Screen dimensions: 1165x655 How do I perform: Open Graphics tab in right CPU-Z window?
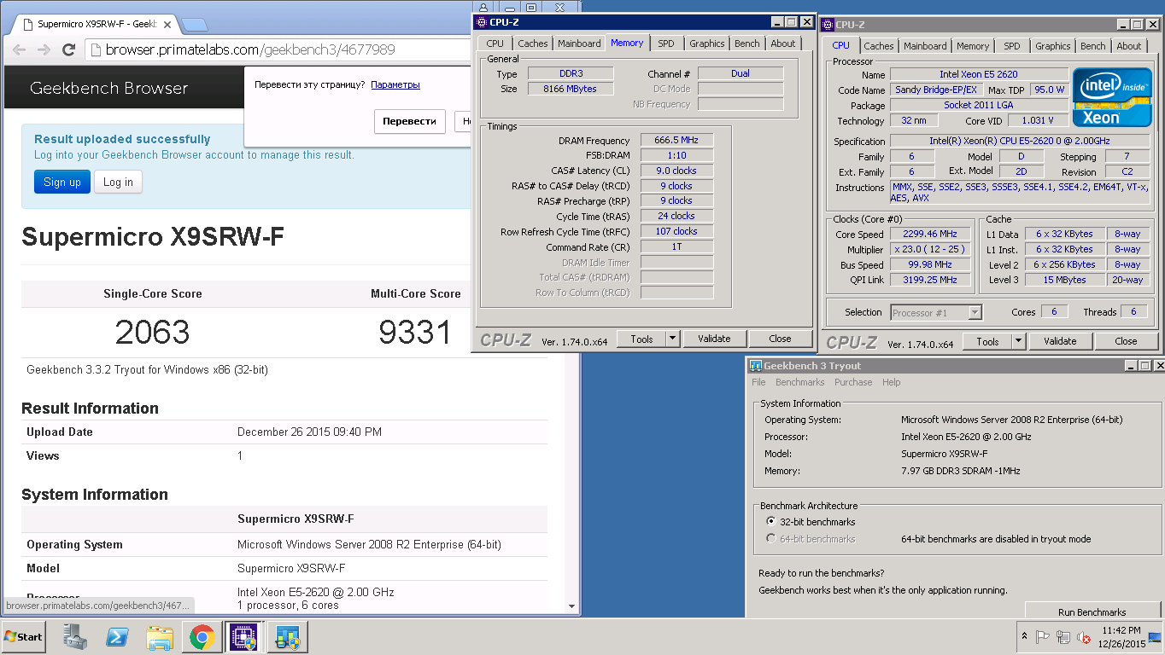coord(1052,46)
